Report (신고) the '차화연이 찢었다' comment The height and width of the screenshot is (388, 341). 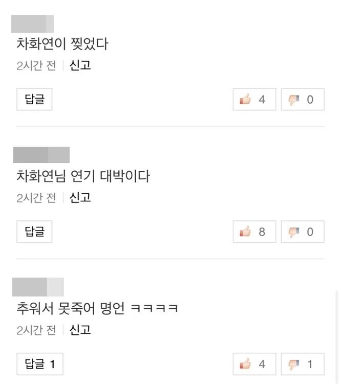tap(80, 65)
